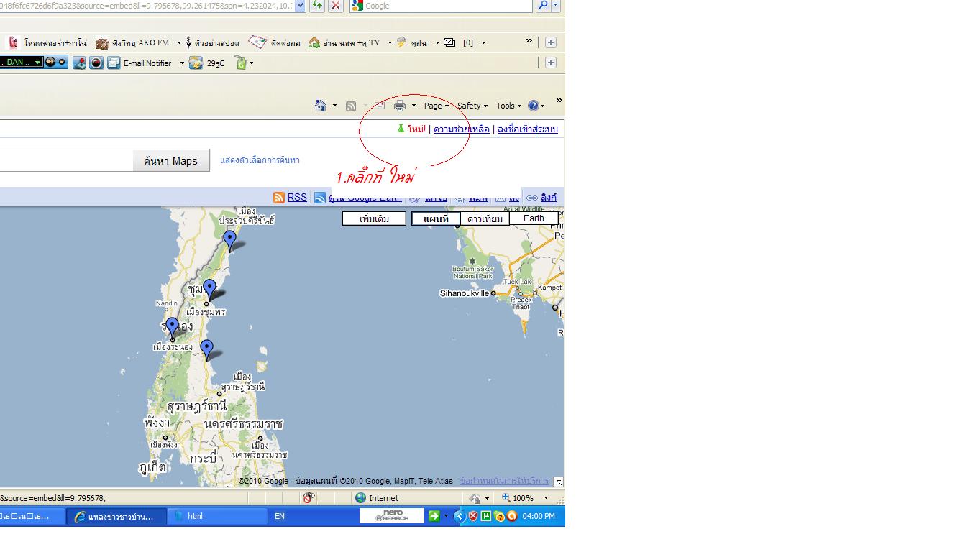This screenshot has width=978, height=552.
Task: Switch to ดาวเทียม satellite view
Action: coord(485,218)
